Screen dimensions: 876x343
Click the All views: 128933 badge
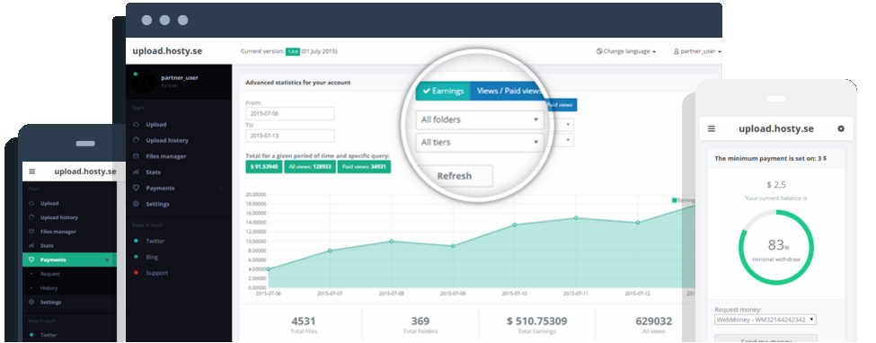coord(309,166)
